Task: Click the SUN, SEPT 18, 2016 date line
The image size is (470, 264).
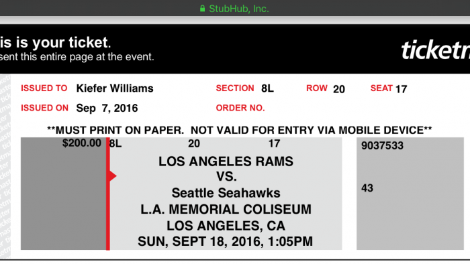Action: 226,242
